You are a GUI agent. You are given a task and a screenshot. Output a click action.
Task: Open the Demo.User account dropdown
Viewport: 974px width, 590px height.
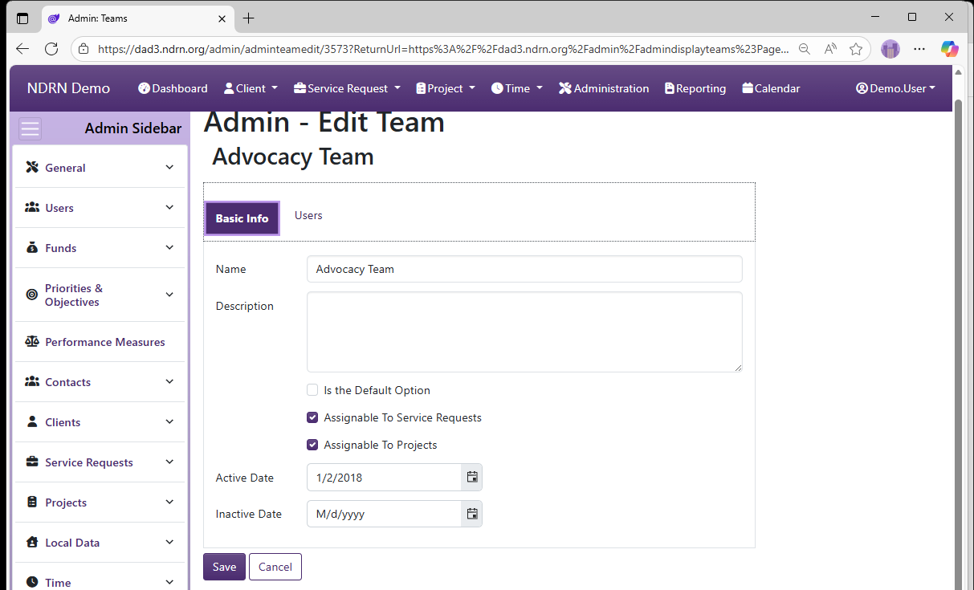[x=896, y=88]
